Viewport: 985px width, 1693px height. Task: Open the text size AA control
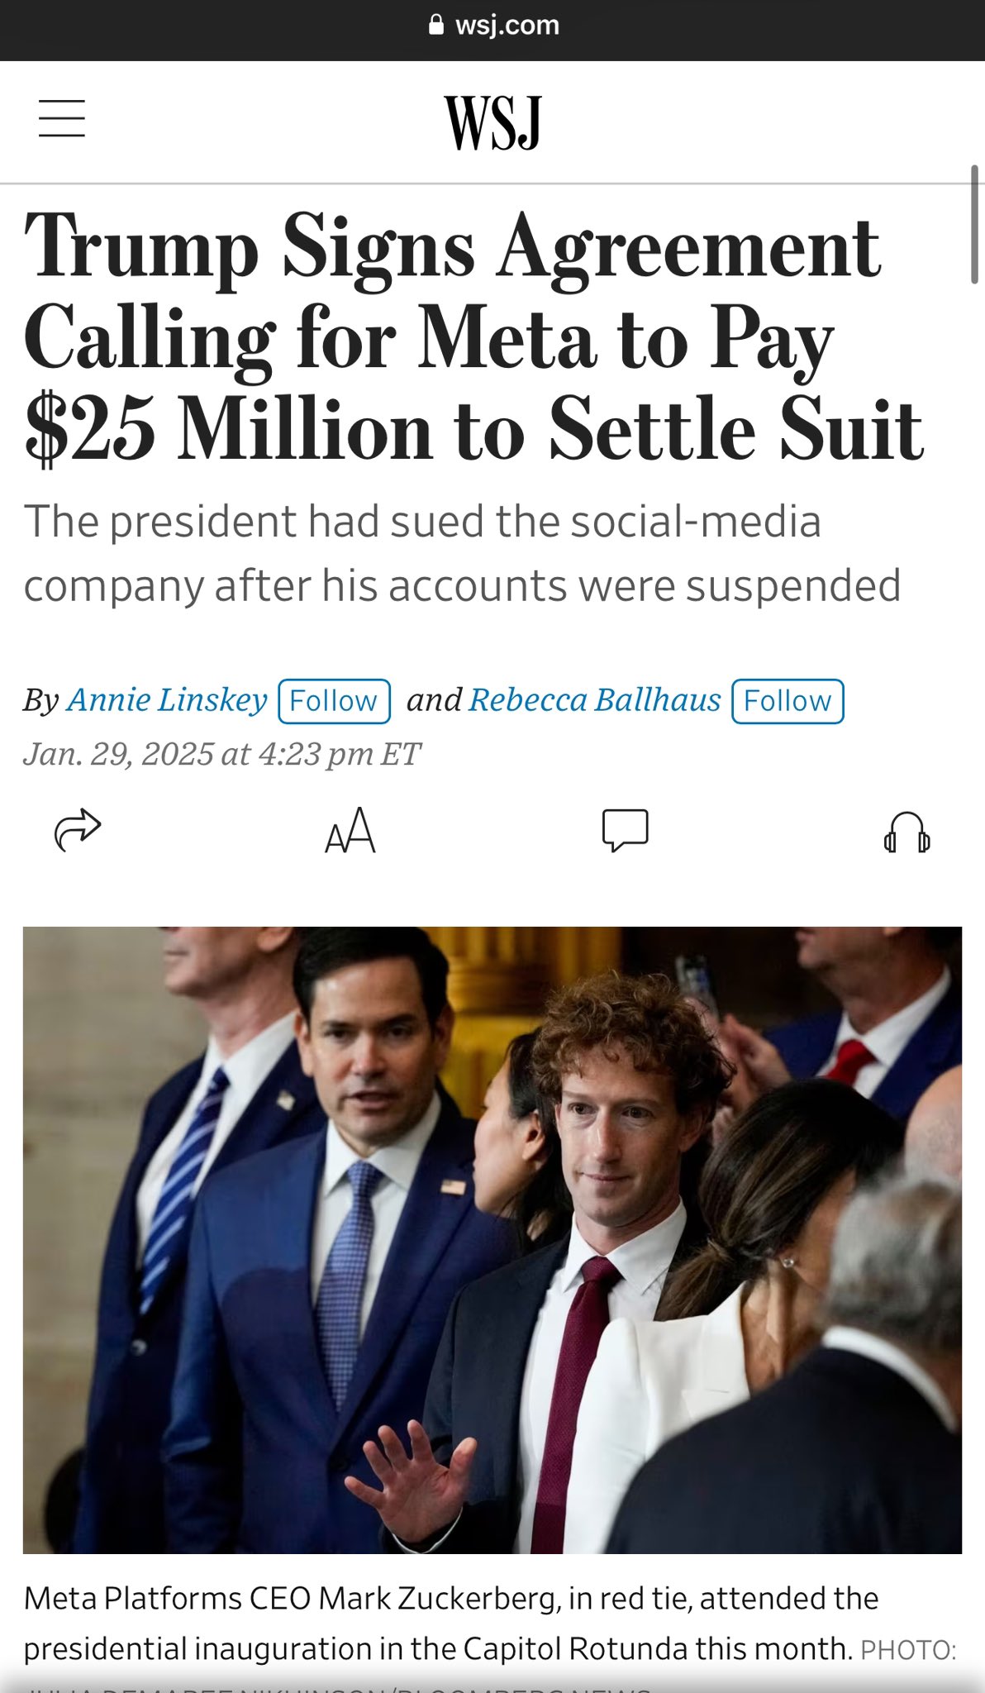tap(350, 831)
